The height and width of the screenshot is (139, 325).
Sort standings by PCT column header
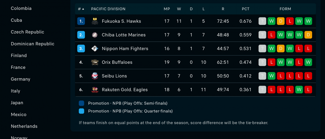[246, 9]
